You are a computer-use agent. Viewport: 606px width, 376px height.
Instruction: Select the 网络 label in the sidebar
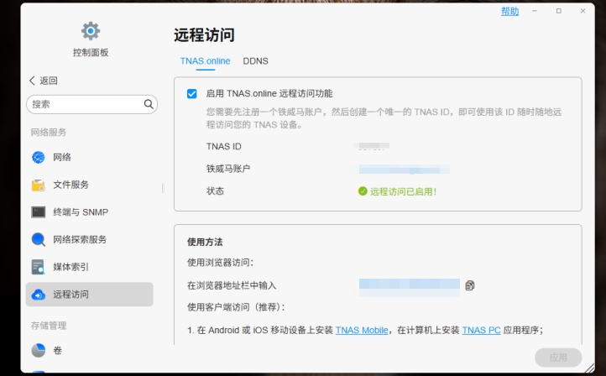[62, 157]
